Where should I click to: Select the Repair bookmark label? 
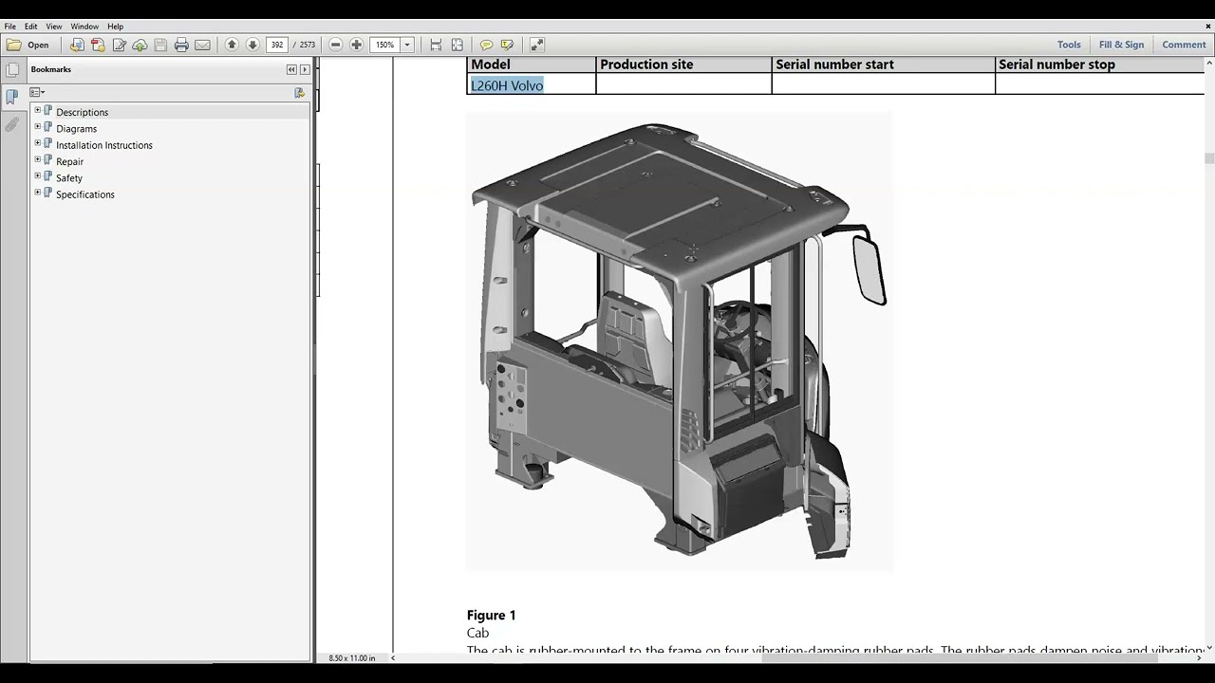coord(69,161)
